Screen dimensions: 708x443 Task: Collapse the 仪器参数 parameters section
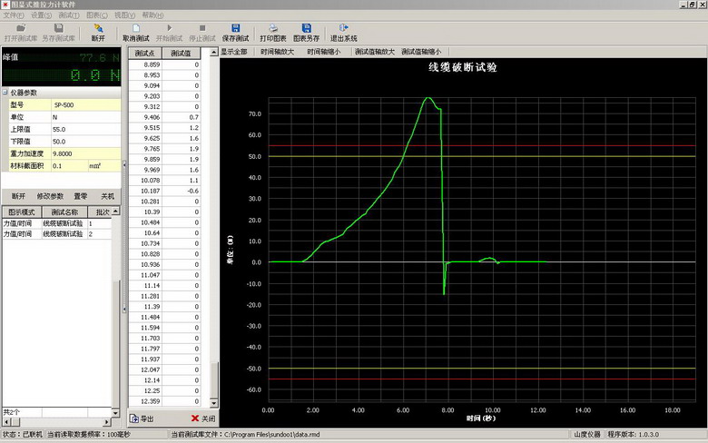(x=5, y=93)
